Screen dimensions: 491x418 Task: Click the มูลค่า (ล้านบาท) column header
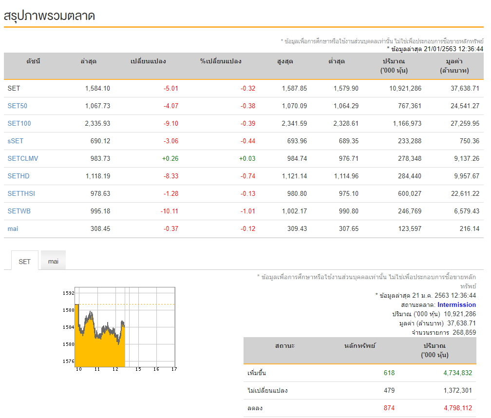coord(454,66)
